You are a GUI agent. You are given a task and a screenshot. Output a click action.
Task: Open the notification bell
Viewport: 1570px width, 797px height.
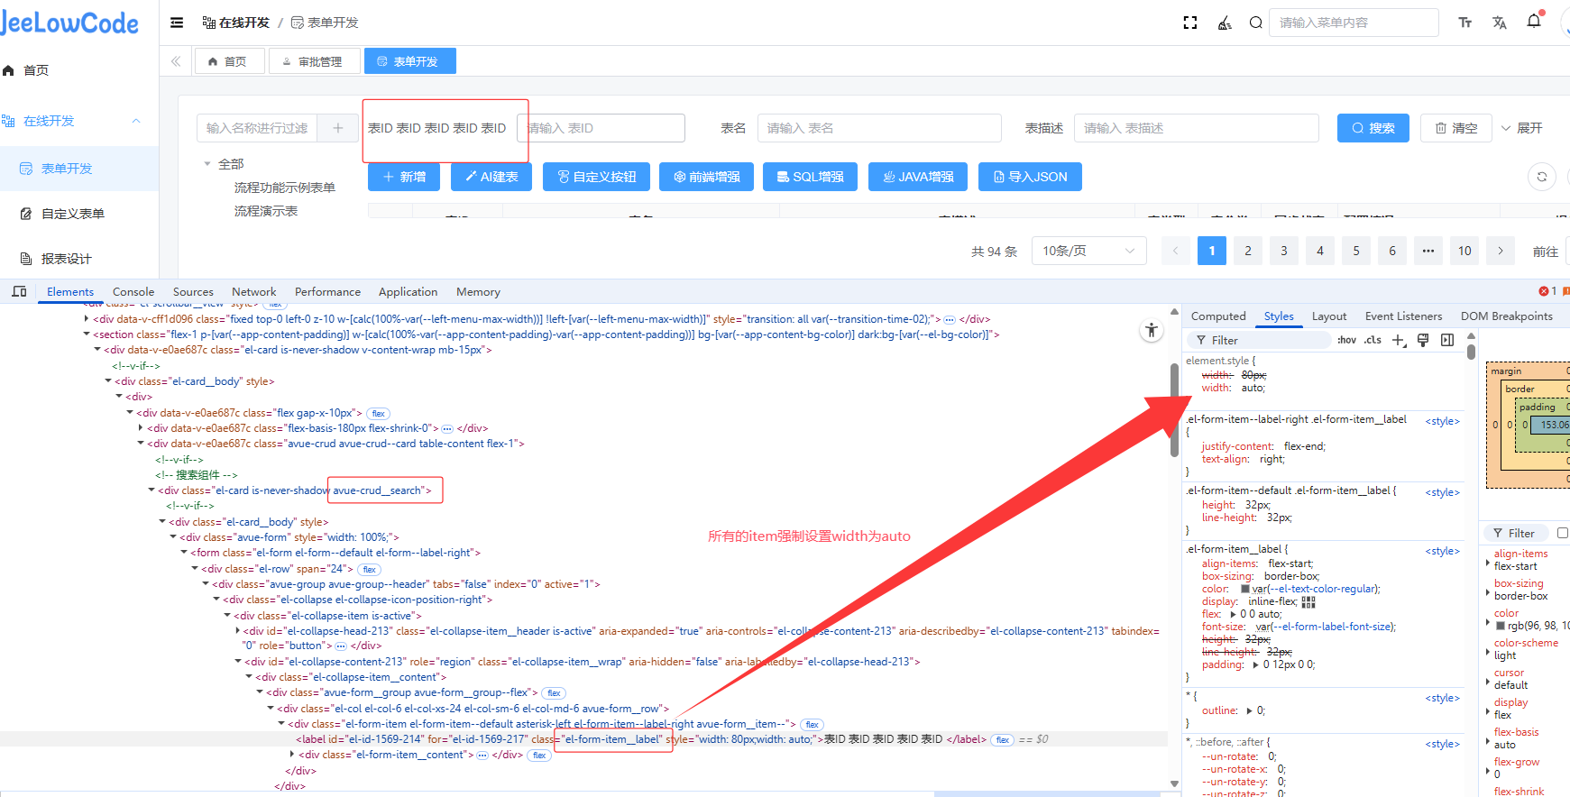pos(1534,22)
